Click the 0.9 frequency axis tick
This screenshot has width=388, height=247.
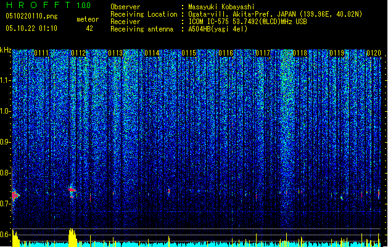point(6,142)
